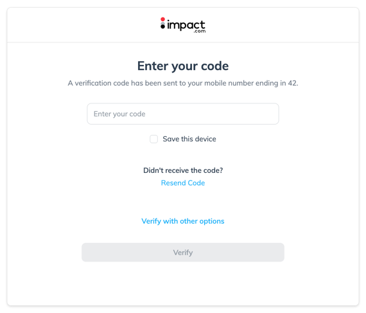Click the Enter your code heading

183,66
